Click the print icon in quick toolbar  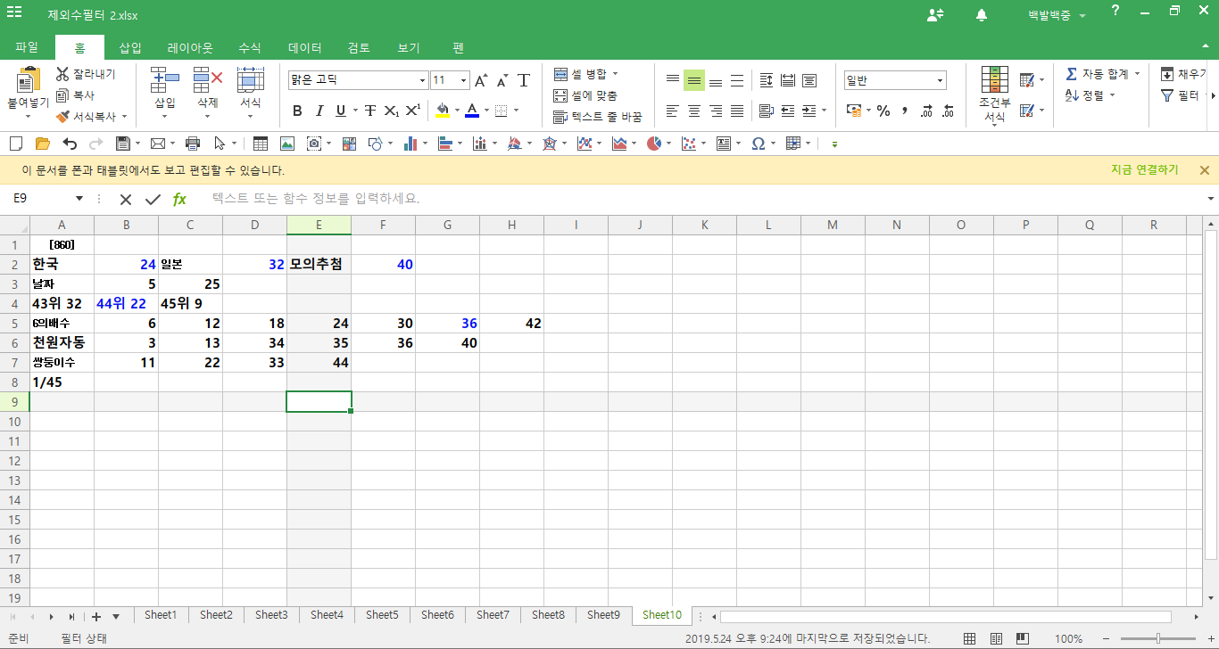192,144
